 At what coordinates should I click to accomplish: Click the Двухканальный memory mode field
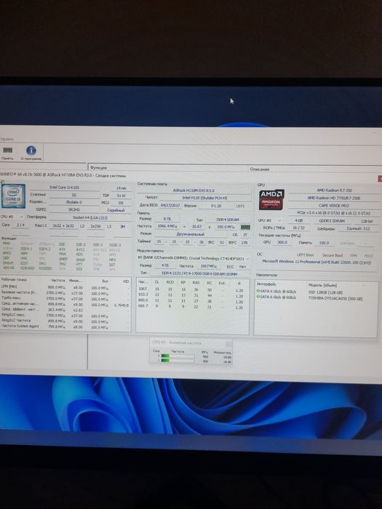(191, 234)
